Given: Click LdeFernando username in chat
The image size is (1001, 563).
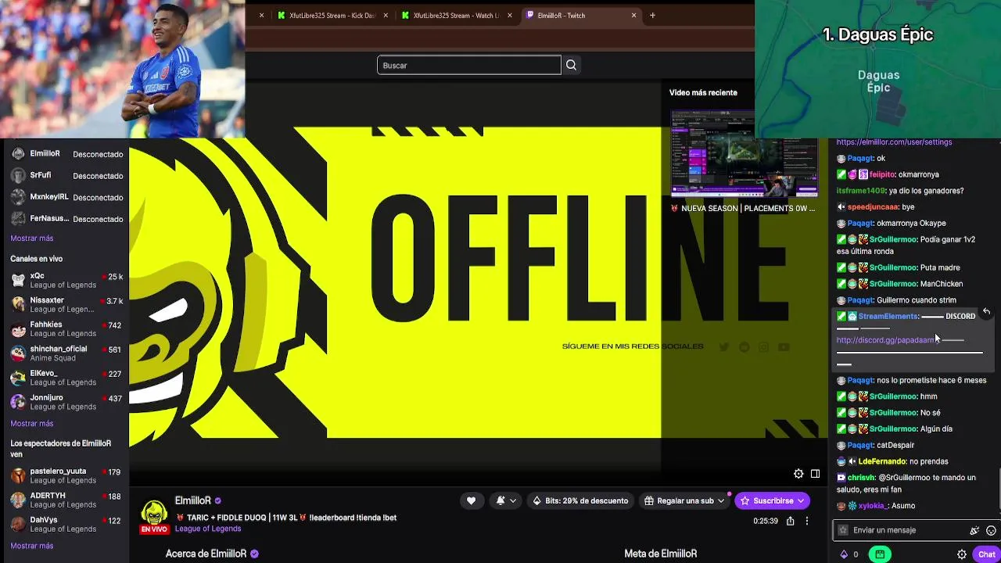Looking at the screenshot, I should click(x=881, y=461).
